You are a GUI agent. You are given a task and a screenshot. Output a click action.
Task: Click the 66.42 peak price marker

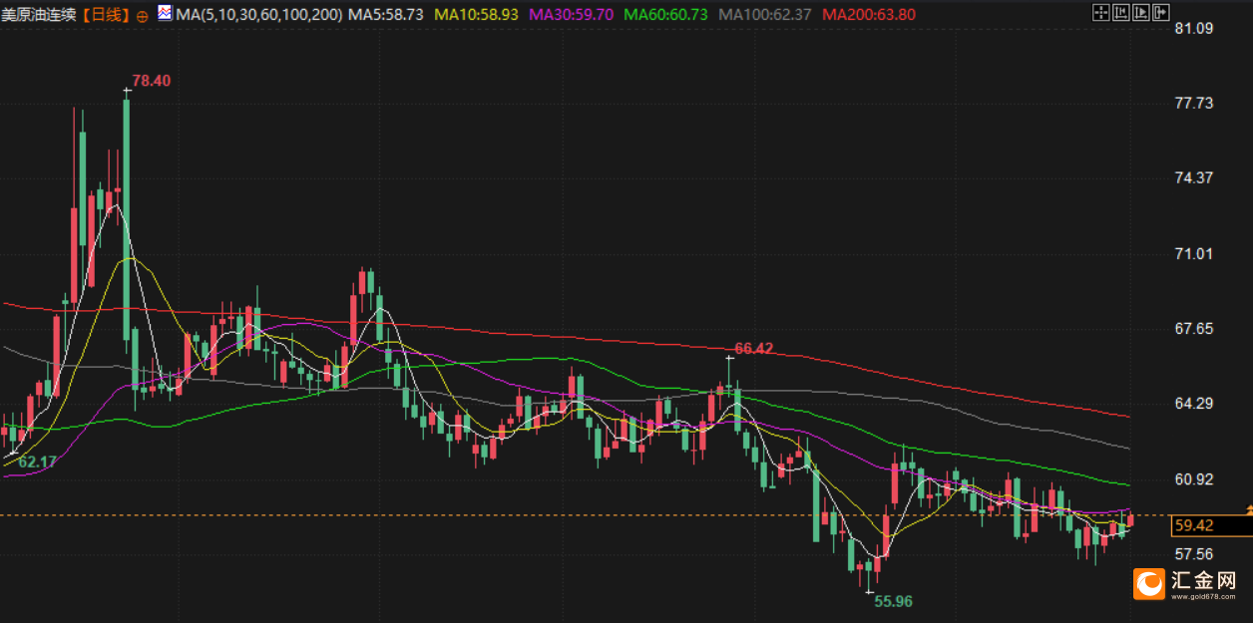point(754,348)
